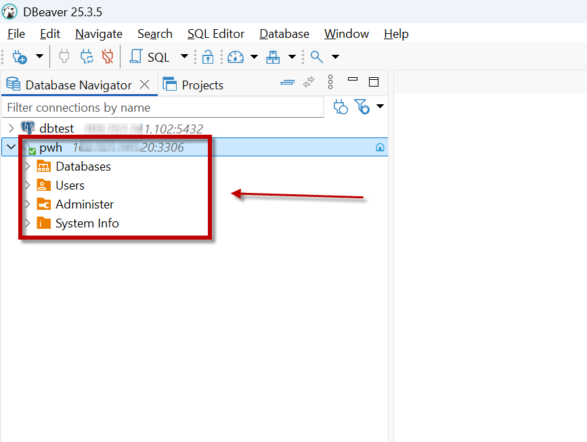Screen dimensions: 587x442
Task: Open dropdown arrow next to SQL button
Action: click(184, 58)
